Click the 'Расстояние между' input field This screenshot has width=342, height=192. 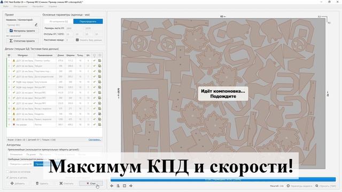pyautogui.click(x=69, y=40)
